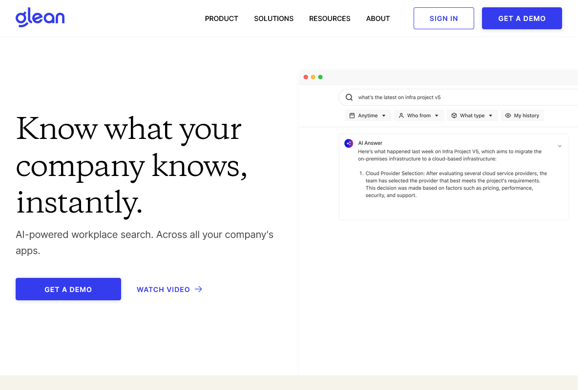586x390 pixels.
Task: Click the search magnifier icon
Action: coord(349,97)
